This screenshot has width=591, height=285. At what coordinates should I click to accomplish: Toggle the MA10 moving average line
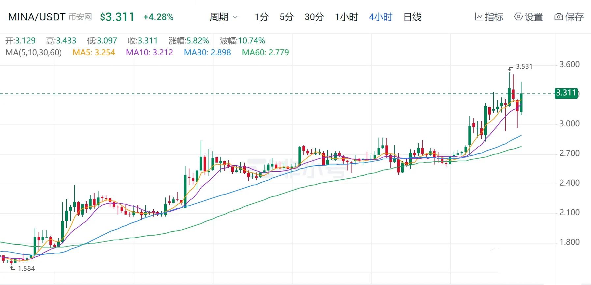(x=150, y=52)
